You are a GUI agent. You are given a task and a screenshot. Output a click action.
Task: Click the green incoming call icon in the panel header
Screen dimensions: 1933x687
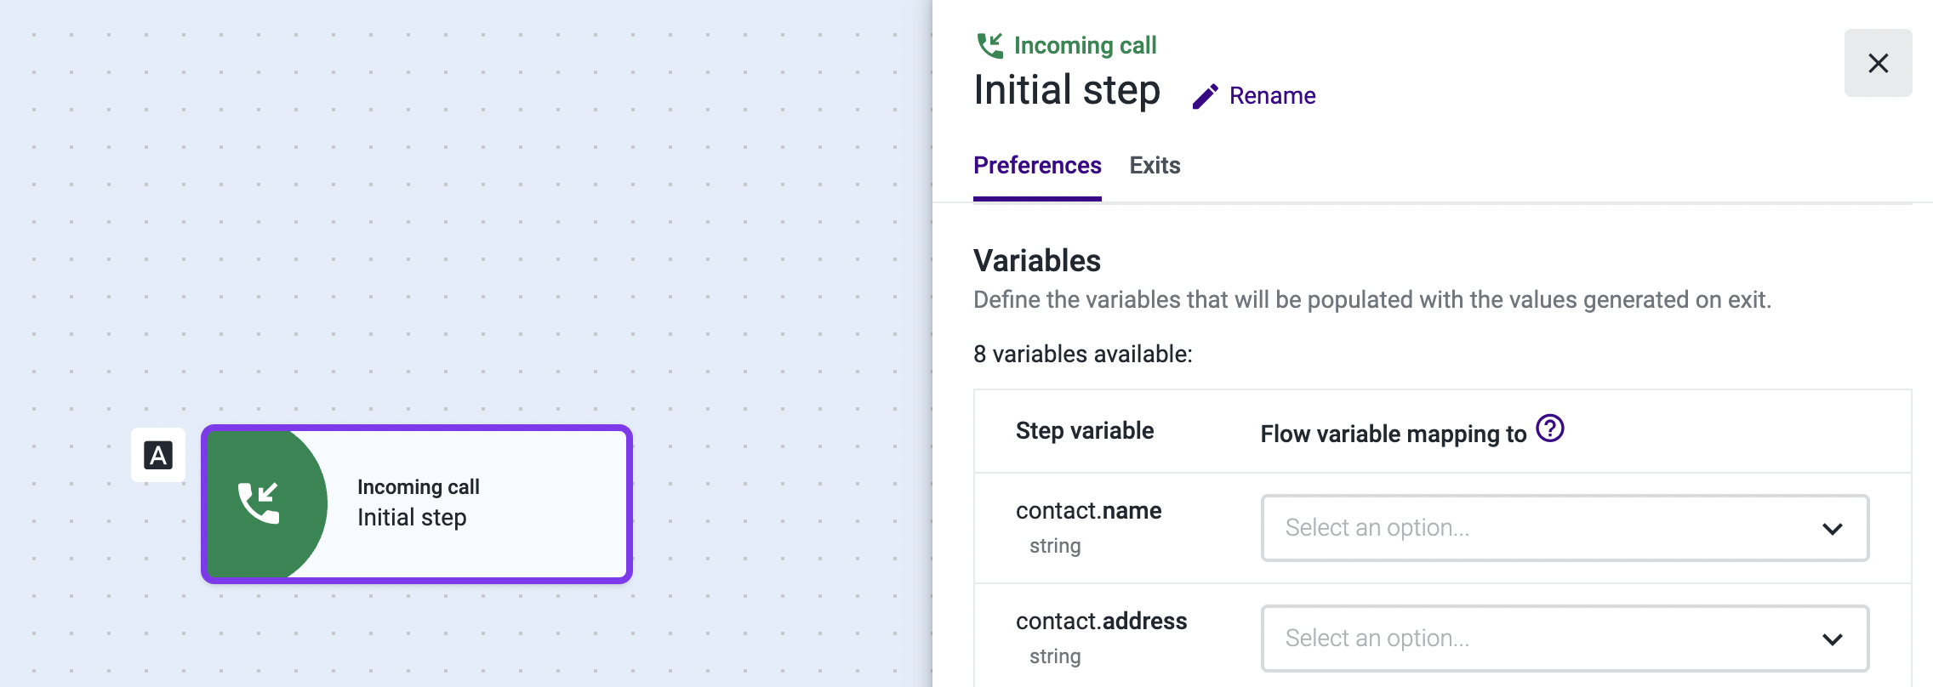click(989, 45)
